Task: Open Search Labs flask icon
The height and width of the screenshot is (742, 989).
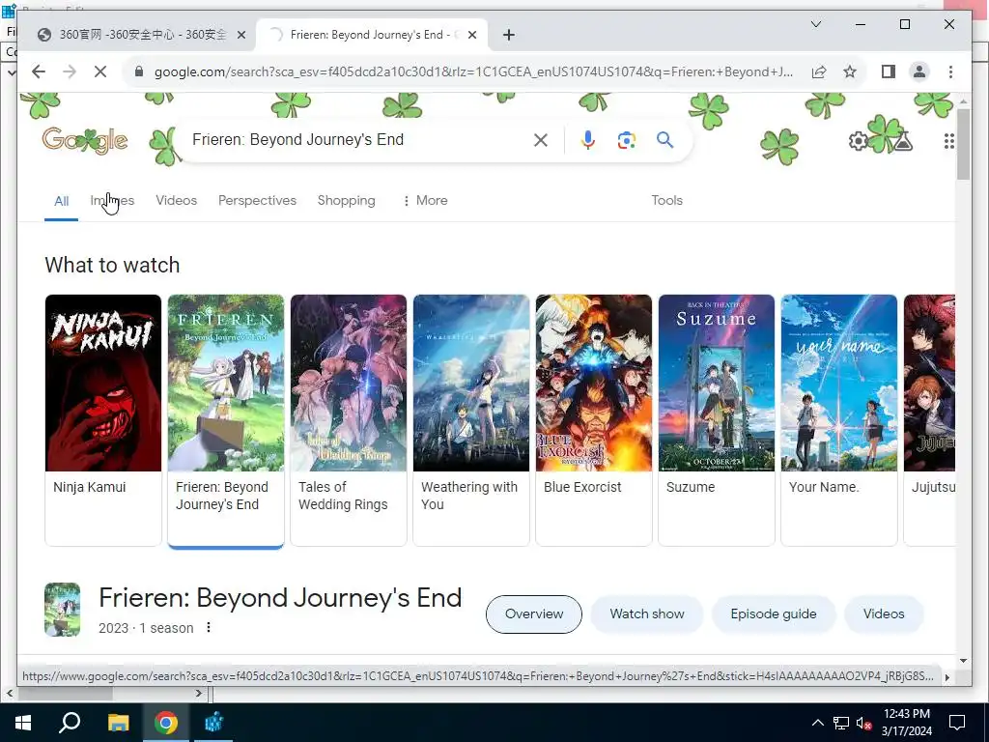Action: (x=903, y=141)
